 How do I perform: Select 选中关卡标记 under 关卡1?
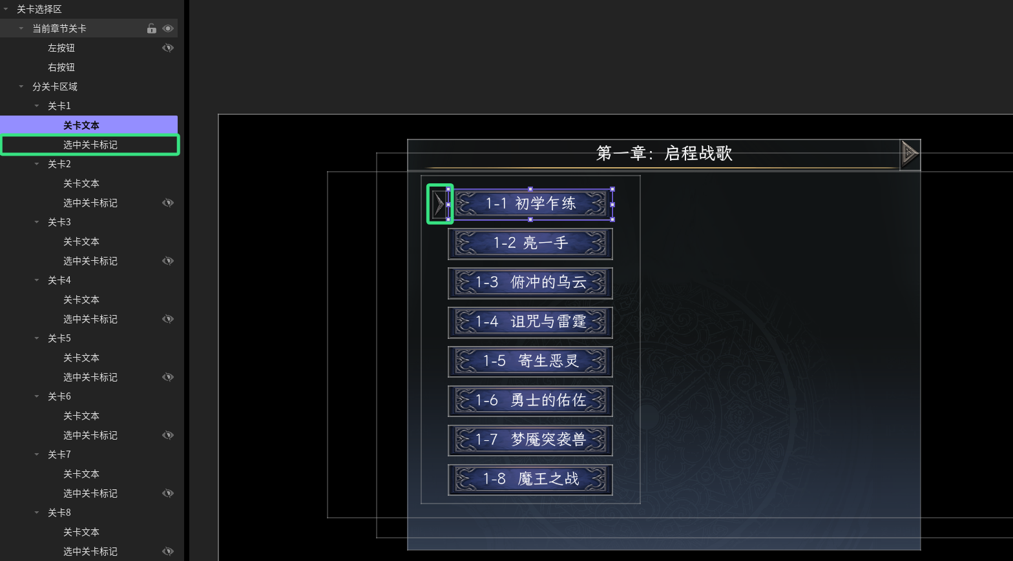tap(90, 145)
